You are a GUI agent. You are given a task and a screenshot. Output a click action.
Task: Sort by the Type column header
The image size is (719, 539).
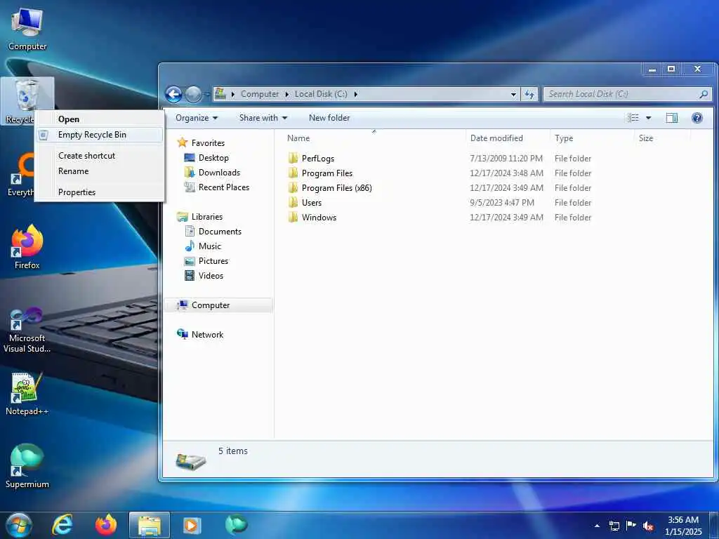(592, 138)
